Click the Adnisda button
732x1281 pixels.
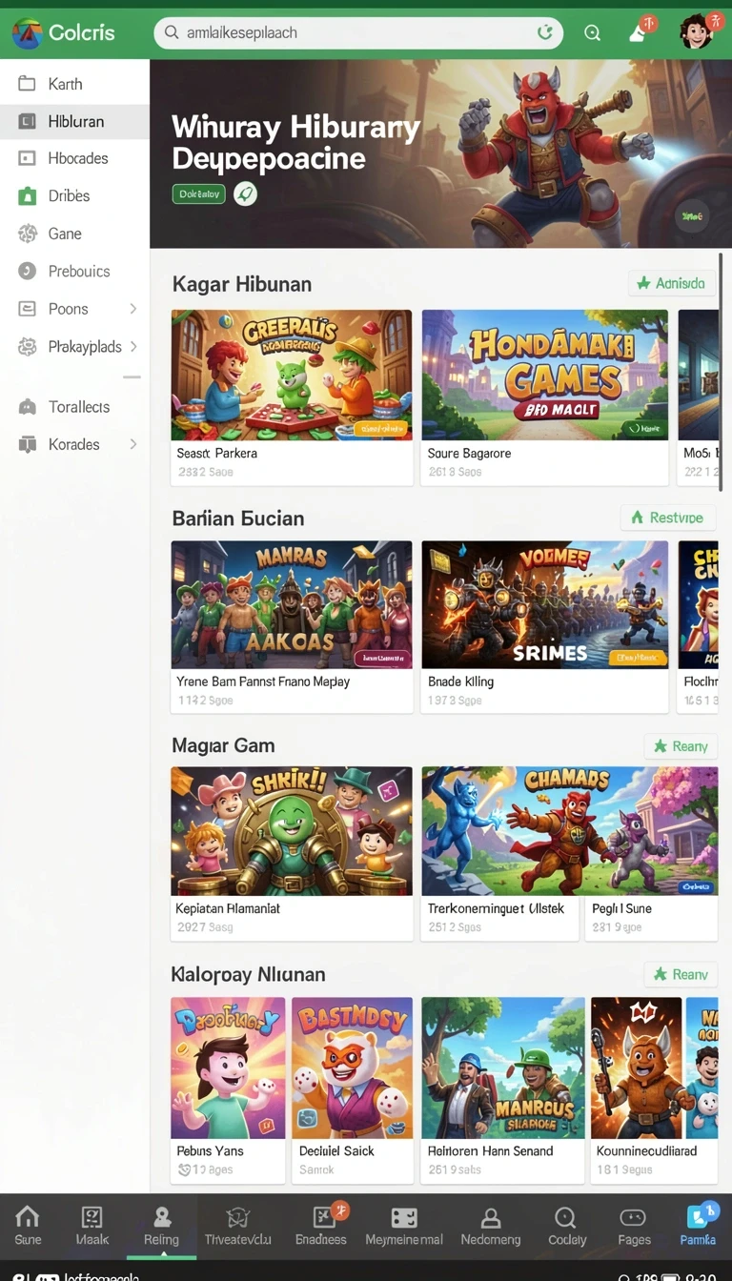[x=672, y=283]
